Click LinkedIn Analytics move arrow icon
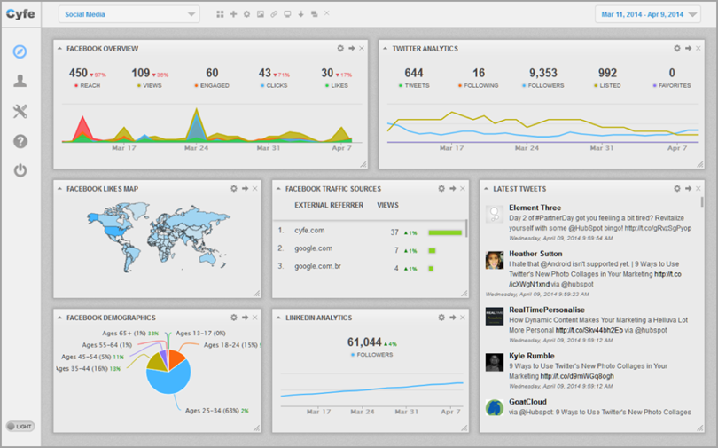 click(452, 318)
